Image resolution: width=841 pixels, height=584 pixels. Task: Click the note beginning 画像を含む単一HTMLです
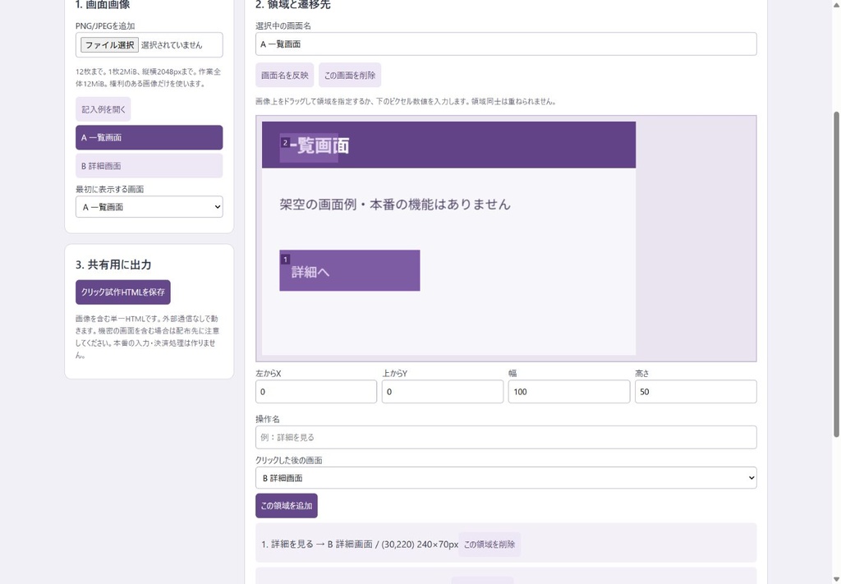coord(148,337)
